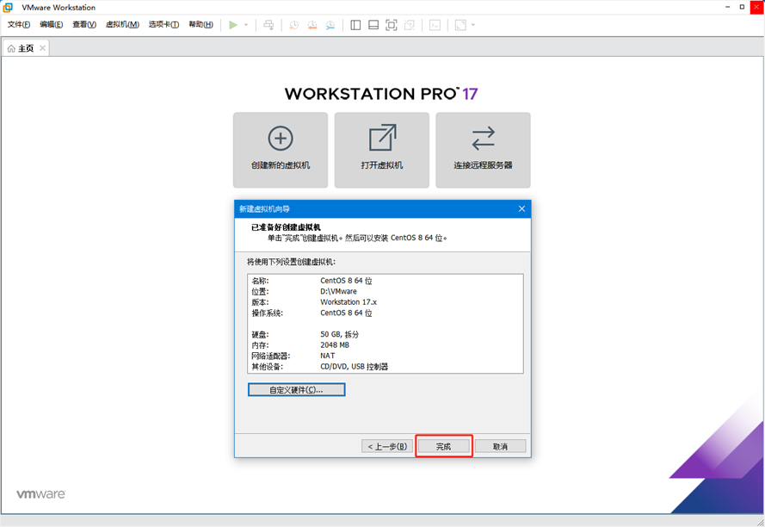Click the 完成 finish button
This screenshot has width=765, height=527.
tap(444, 446)
